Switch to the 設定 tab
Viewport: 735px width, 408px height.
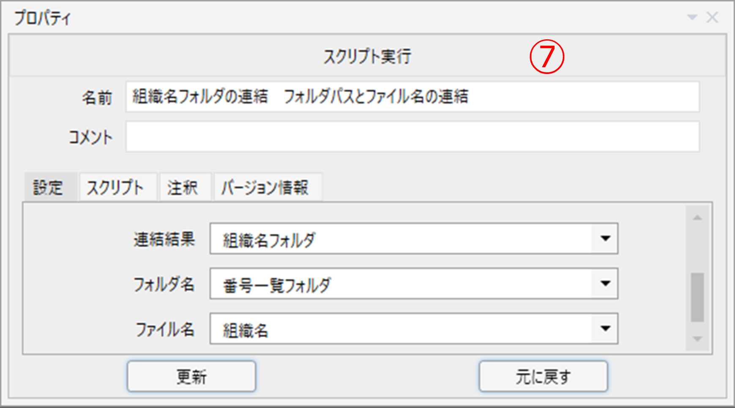click(48, 187)
